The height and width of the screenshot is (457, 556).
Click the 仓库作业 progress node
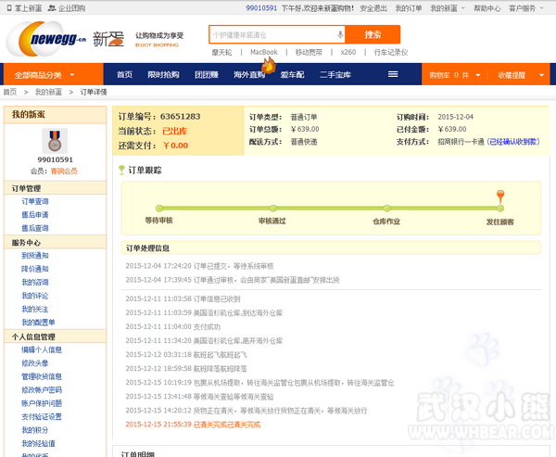tap(386, 209)
